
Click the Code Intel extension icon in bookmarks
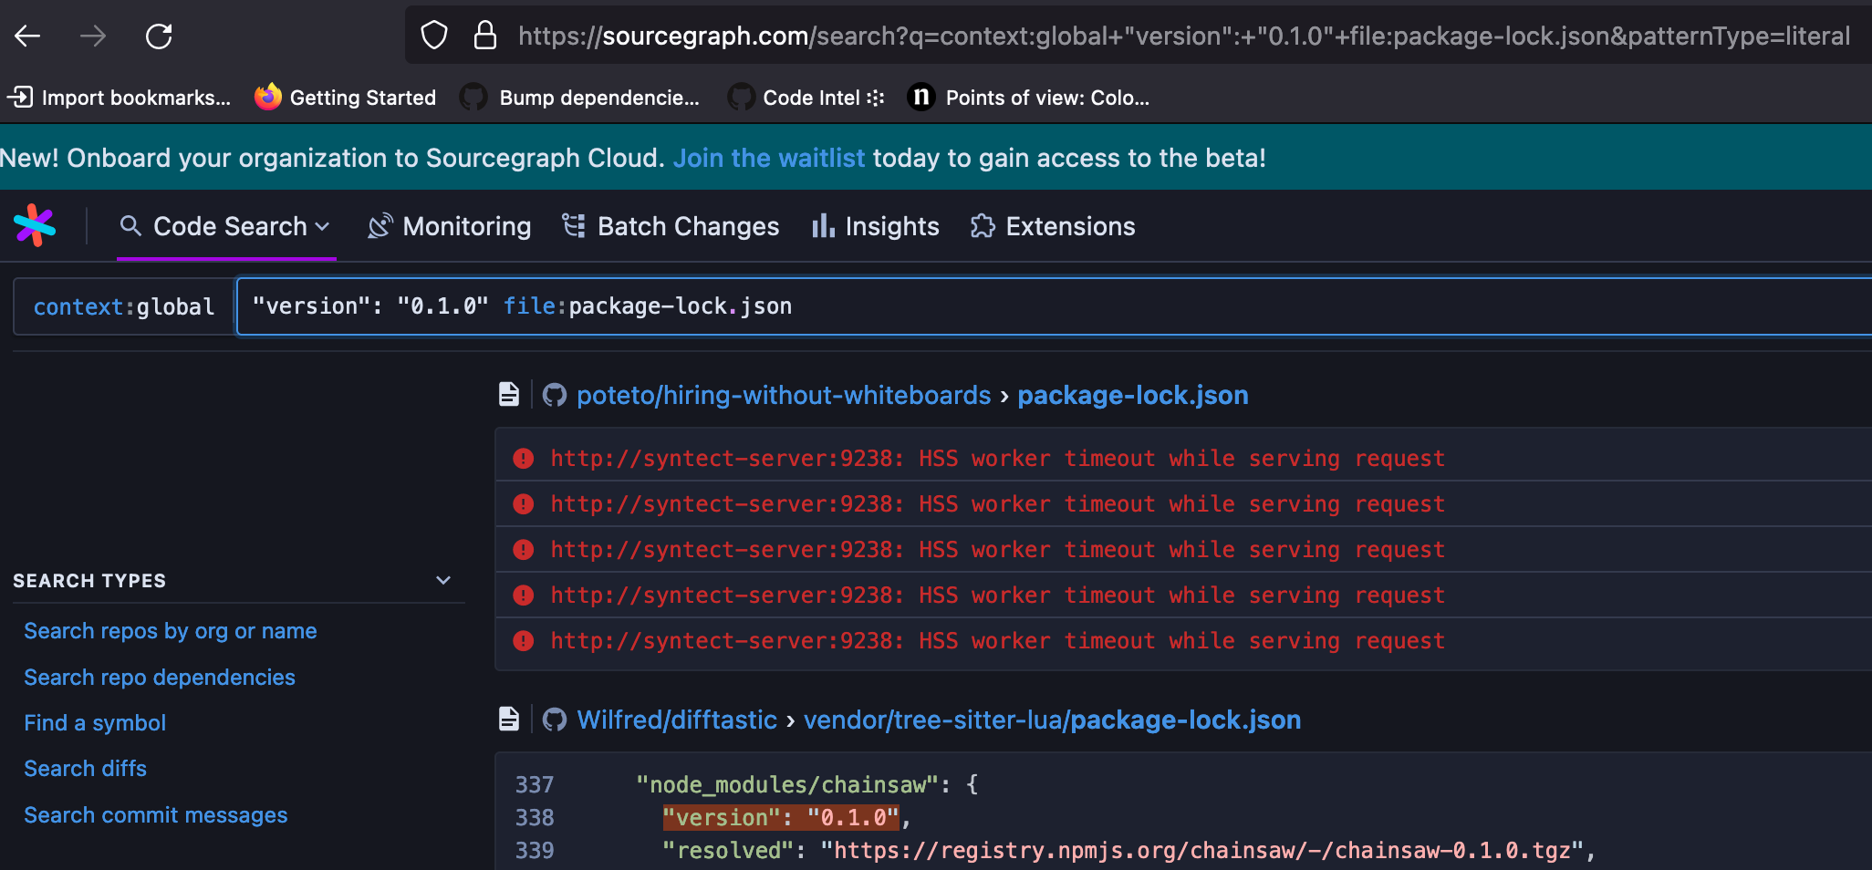click(740, 97)
